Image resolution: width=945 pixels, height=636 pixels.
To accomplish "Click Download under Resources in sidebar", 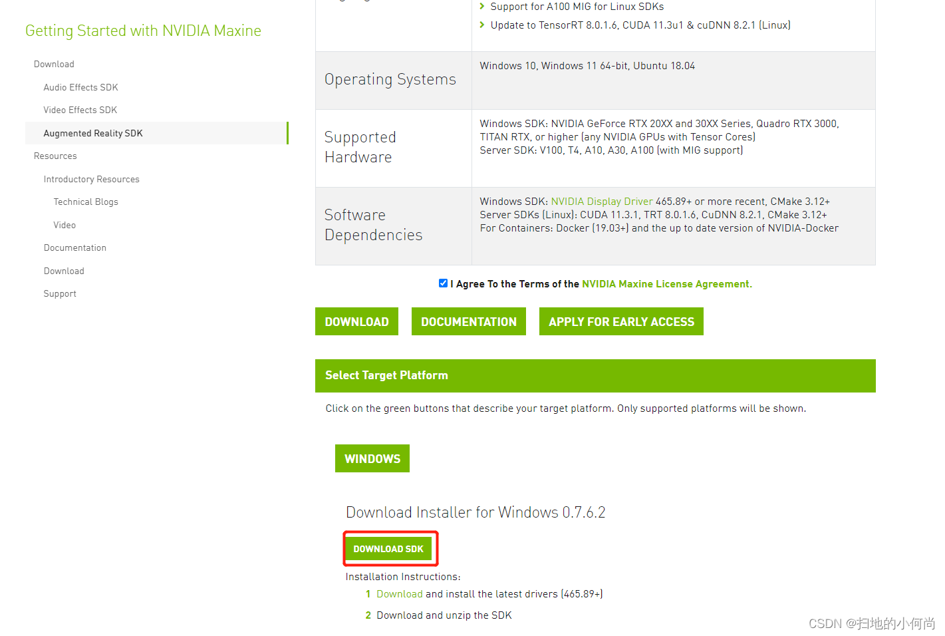I will tap(64, 271).
